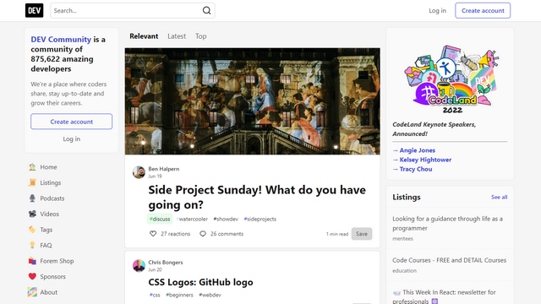
Task: Open Side Project Sunday post title
Action: click(257, 197)
